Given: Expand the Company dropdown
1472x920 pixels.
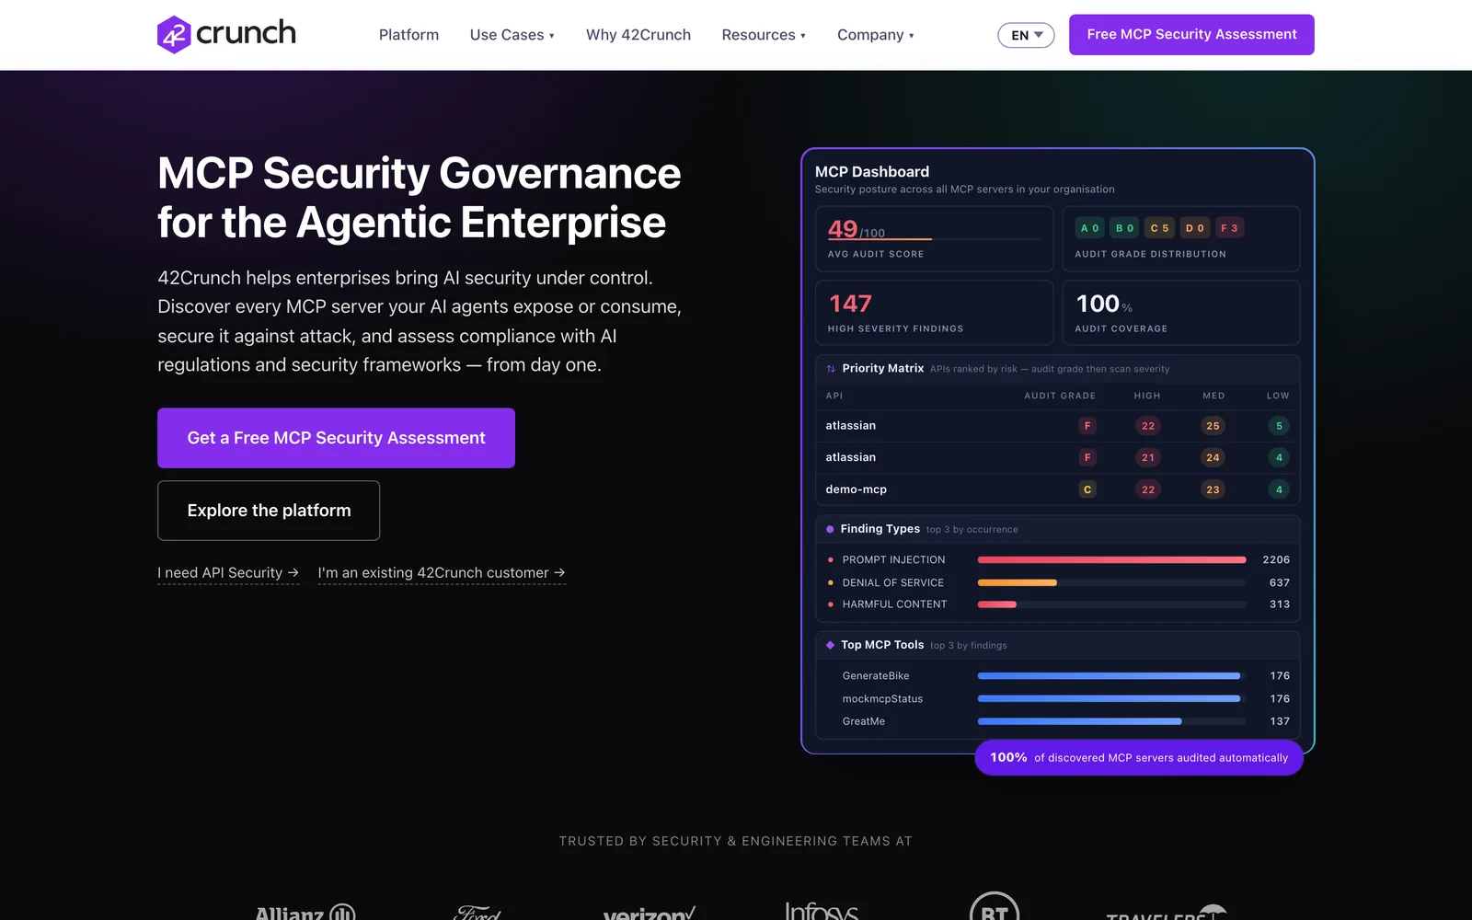Looking at the screenshot, I should click(876, 35).
